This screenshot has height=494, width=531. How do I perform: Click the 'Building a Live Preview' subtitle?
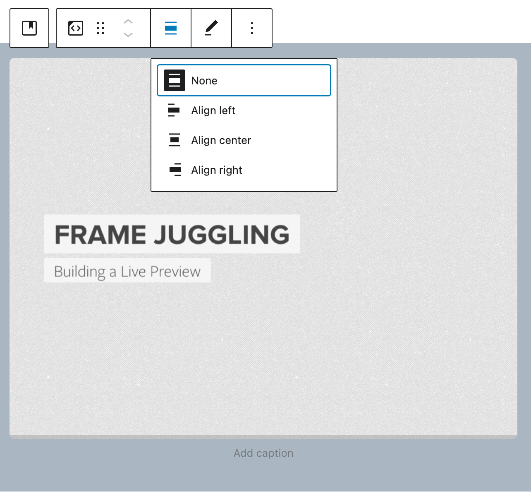127,271
